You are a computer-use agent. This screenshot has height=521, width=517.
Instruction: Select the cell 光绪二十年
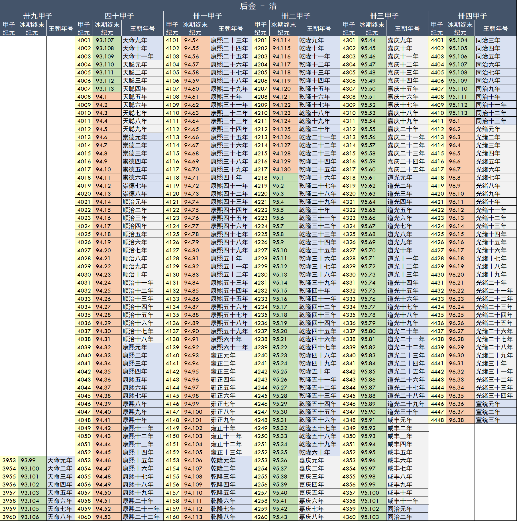(496, 283)
